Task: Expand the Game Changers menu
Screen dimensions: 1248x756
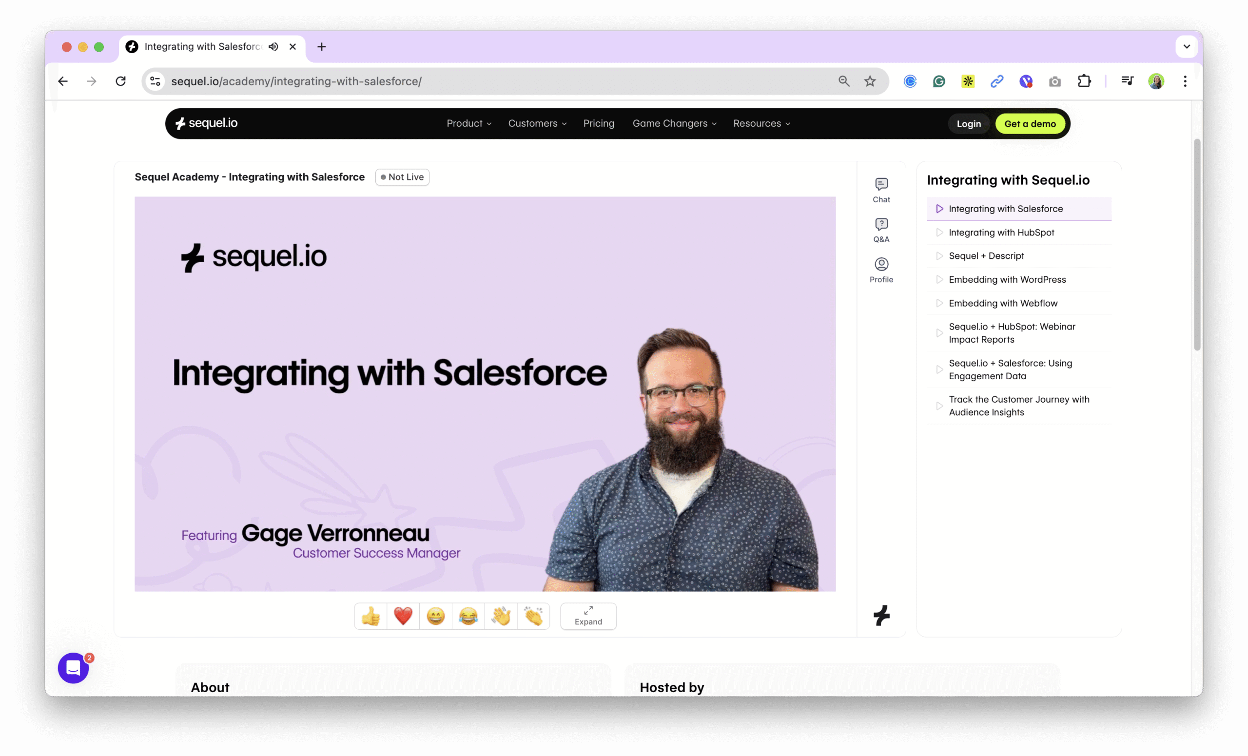Action: [675, 123]
